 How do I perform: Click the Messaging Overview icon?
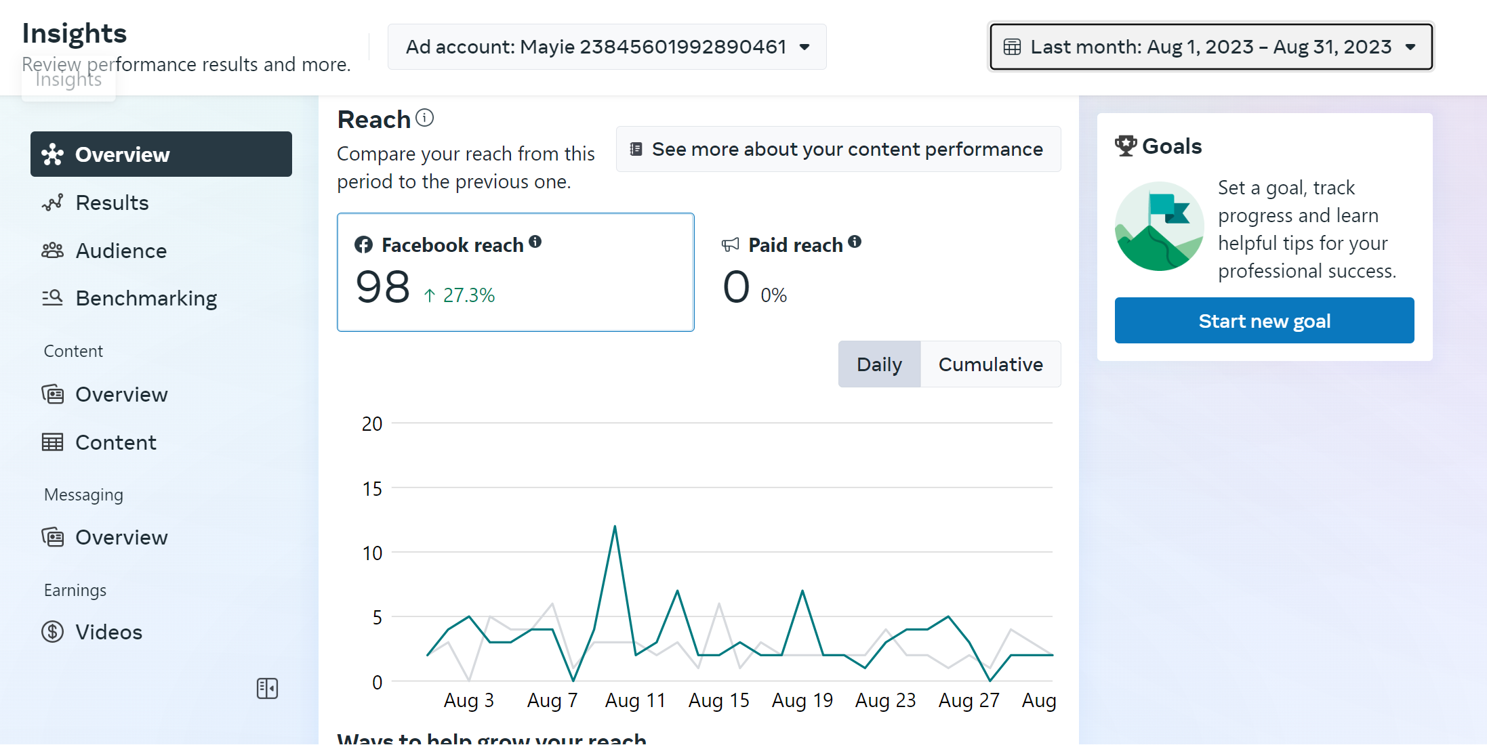(x=52, y=537)
